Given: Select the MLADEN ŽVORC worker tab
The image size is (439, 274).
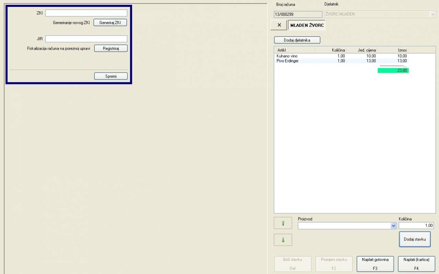Looking at the screenshot, I should (x=307, y=25).
